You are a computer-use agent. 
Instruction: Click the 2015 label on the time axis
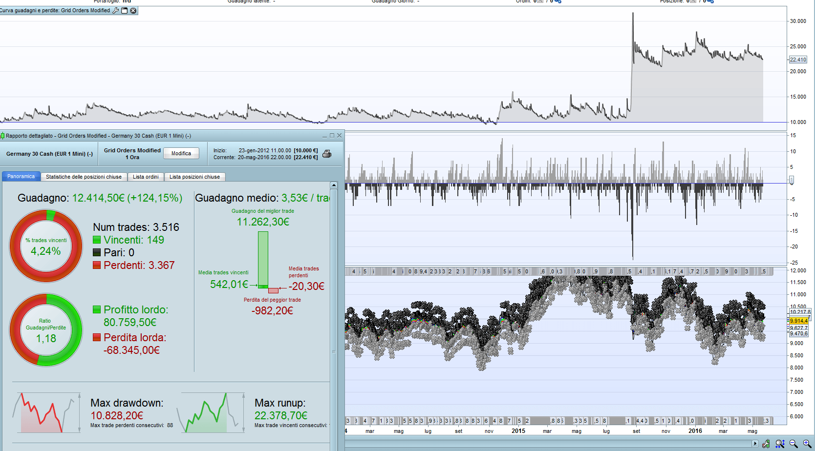point(518,431)
